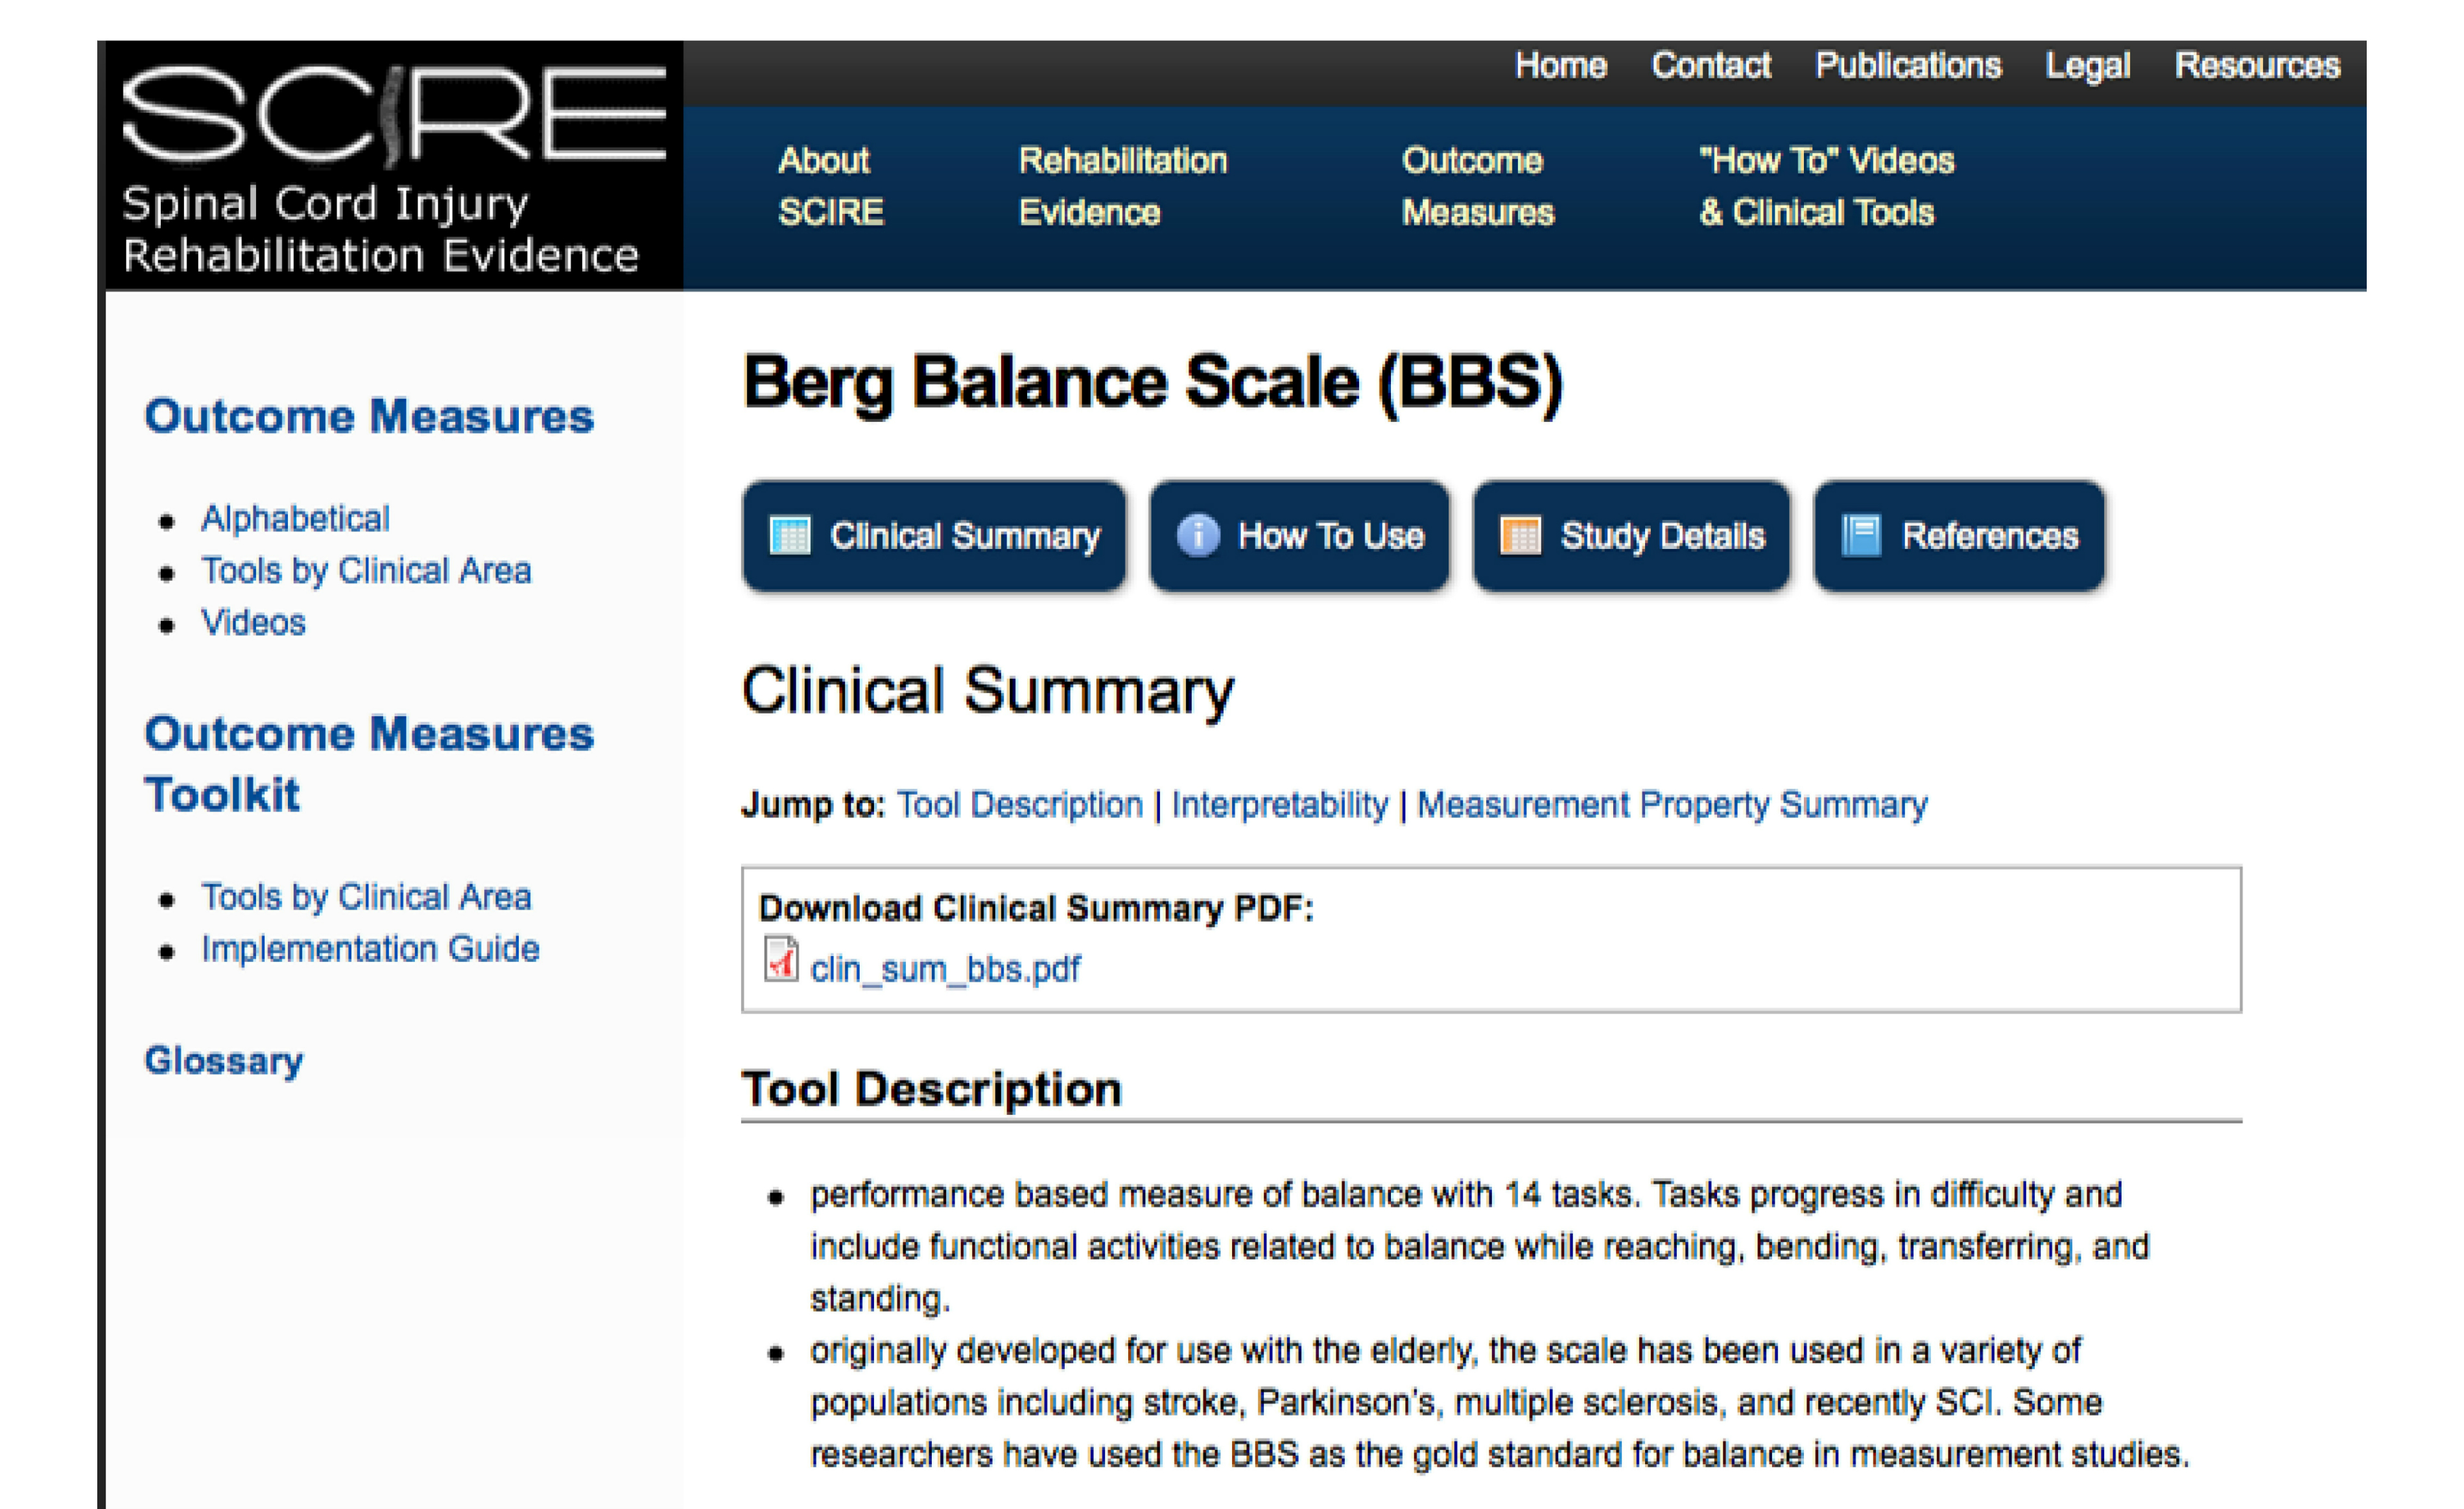Open "How To" Videos & Clinical Tools
2464x1509 pixels.
(1825, 187)
